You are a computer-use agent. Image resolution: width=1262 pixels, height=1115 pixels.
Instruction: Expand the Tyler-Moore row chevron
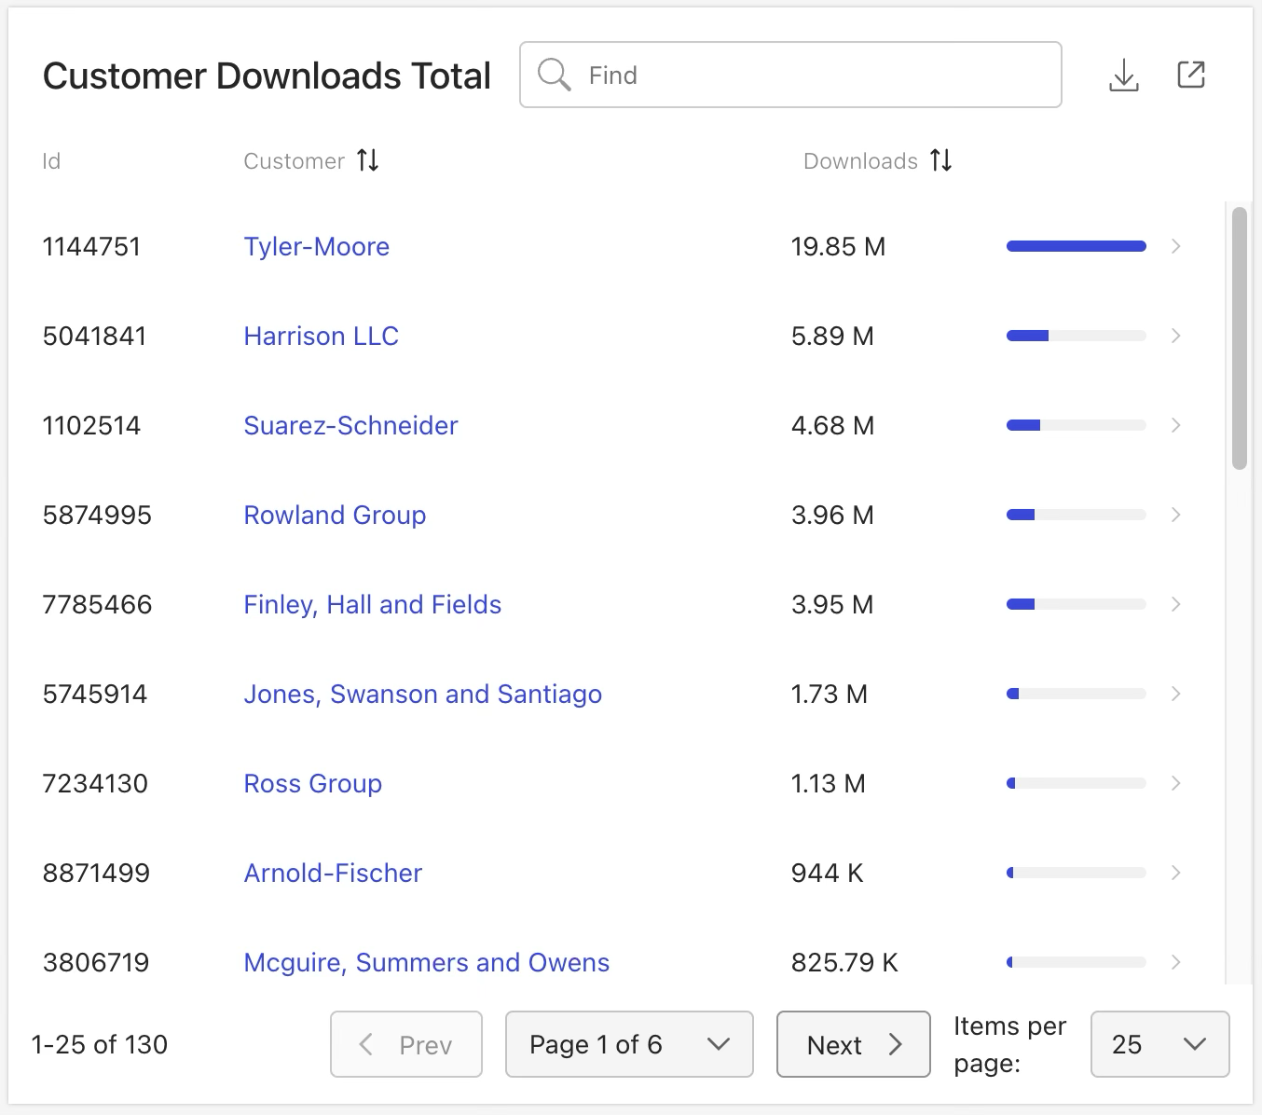(1176, 246)
